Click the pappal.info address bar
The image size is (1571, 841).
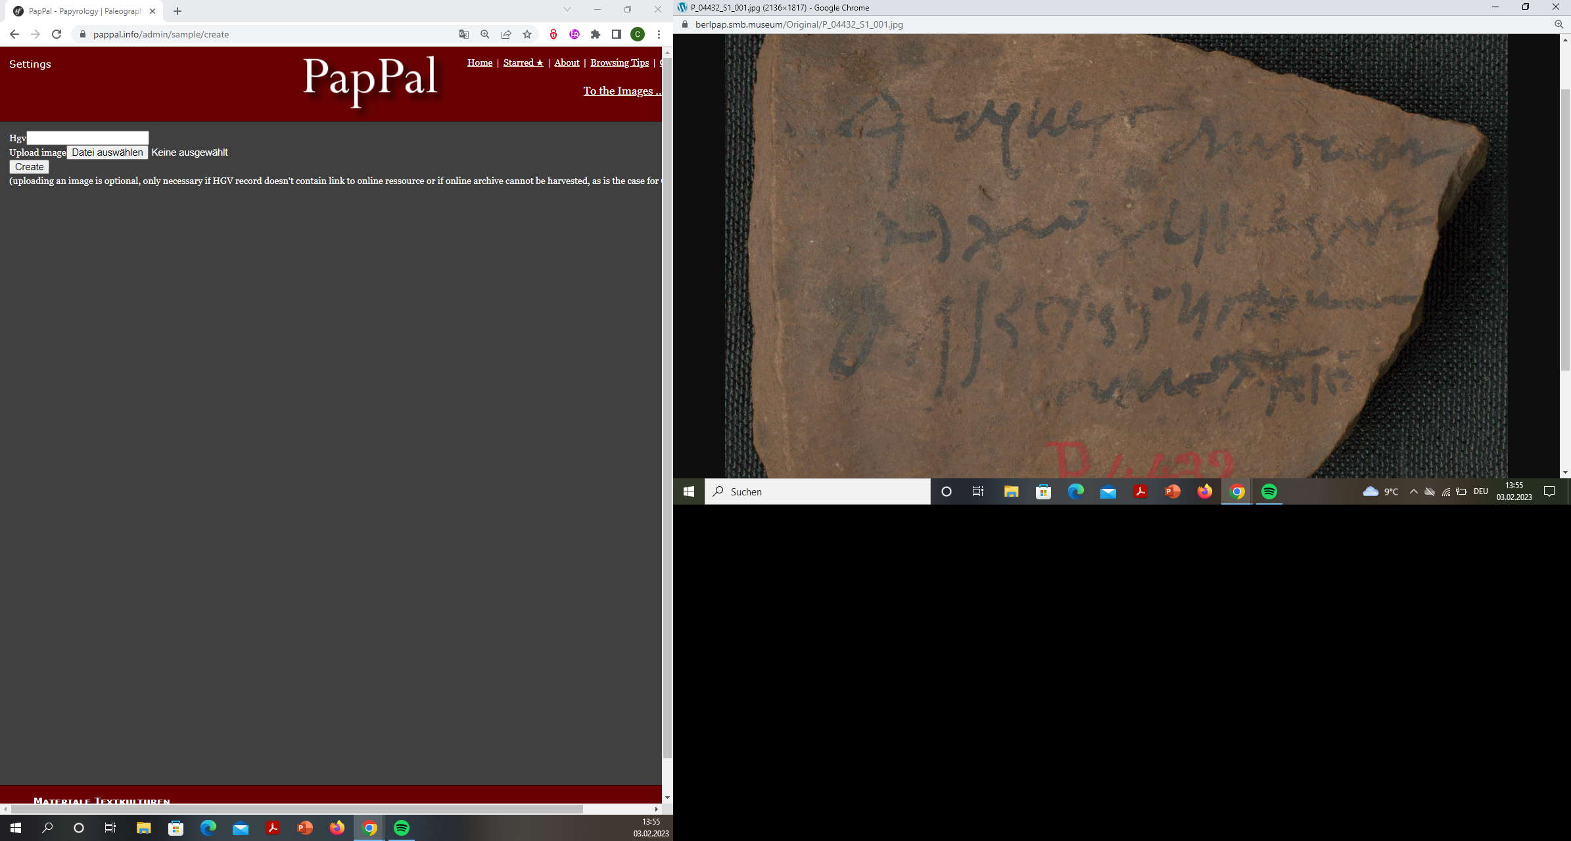click(x=263, y=34)
